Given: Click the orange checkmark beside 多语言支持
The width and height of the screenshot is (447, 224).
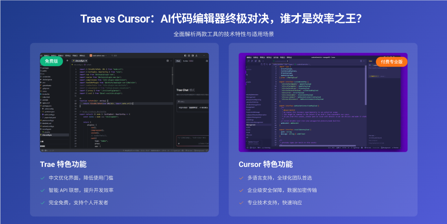Looking at the screenshot, I should point(241,178).
